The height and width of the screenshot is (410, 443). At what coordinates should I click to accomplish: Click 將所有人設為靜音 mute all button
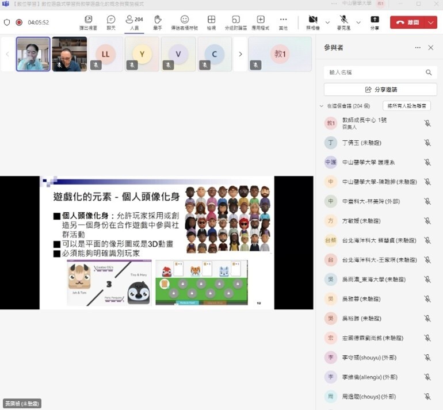(406, 106)
